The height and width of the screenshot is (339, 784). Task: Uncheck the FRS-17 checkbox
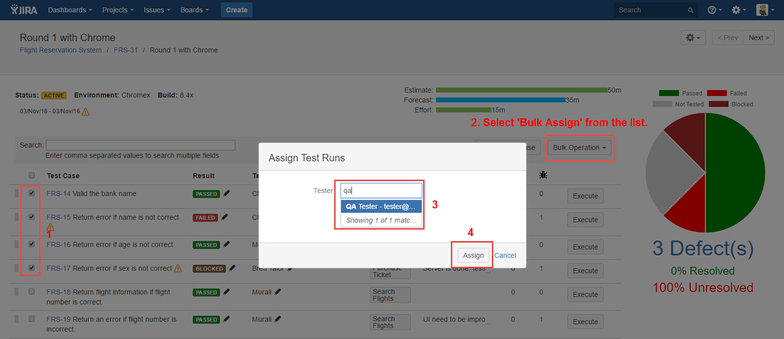pos(32,268)
